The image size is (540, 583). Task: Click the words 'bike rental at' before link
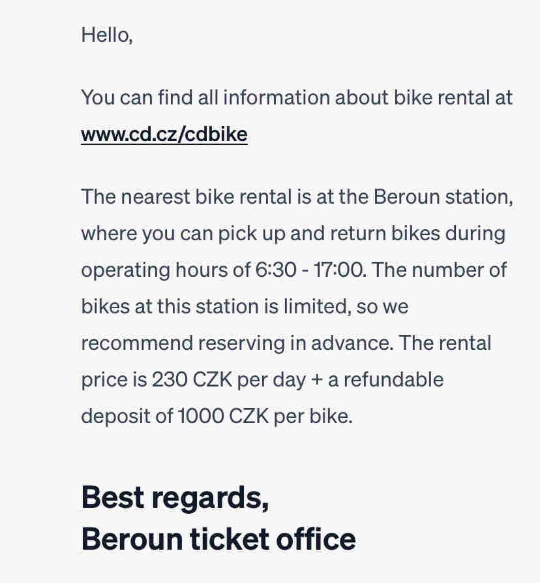pyautogui.click(x=453, y=98)
